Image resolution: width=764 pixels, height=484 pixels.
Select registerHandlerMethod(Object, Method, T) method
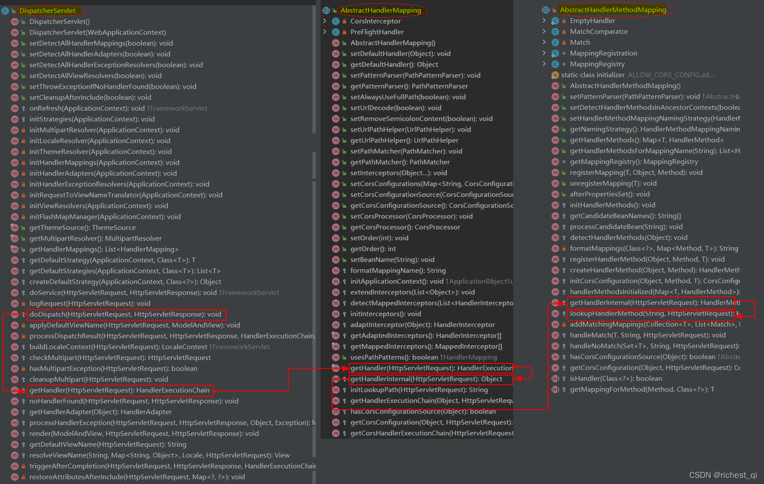647,259
